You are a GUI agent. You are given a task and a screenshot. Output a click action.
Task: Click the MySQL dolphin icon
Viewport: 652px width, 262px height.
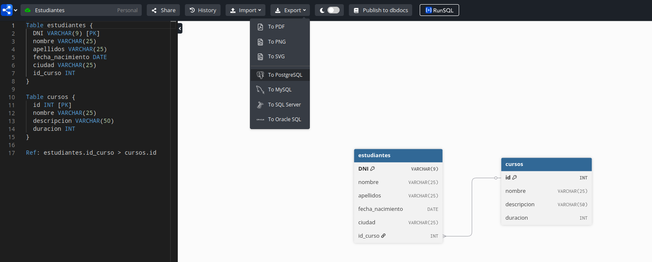[x=260, y=90]
